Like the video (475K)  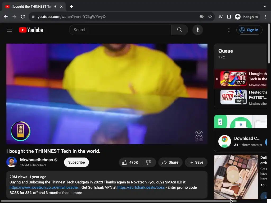pos(130,162)
